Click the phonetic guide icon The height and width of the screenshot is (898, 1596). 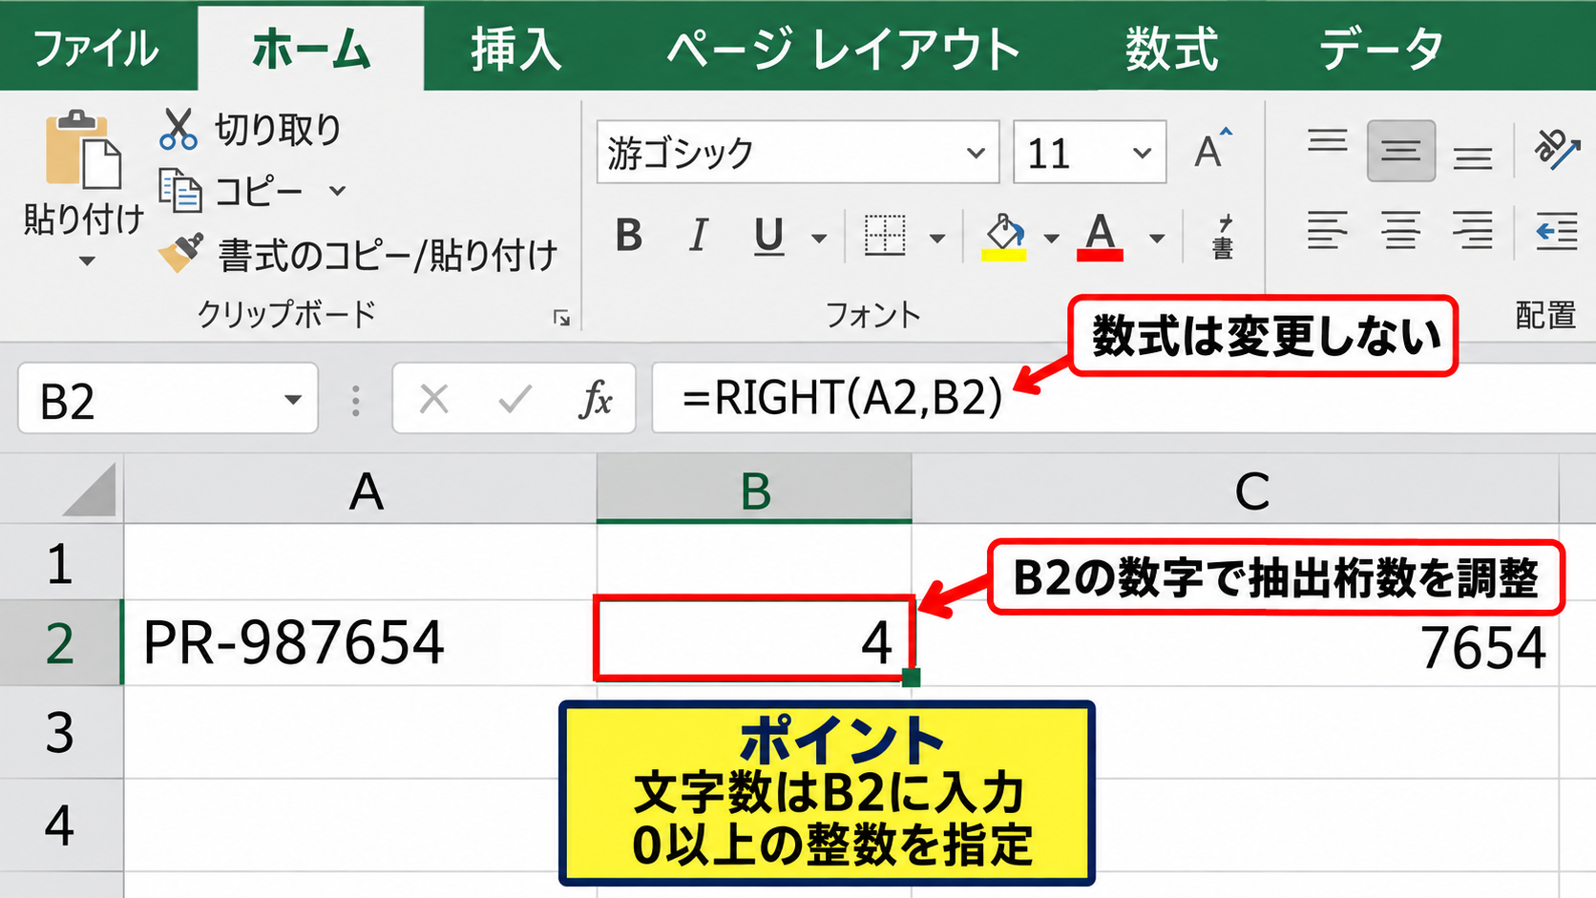coord(1223,236)
